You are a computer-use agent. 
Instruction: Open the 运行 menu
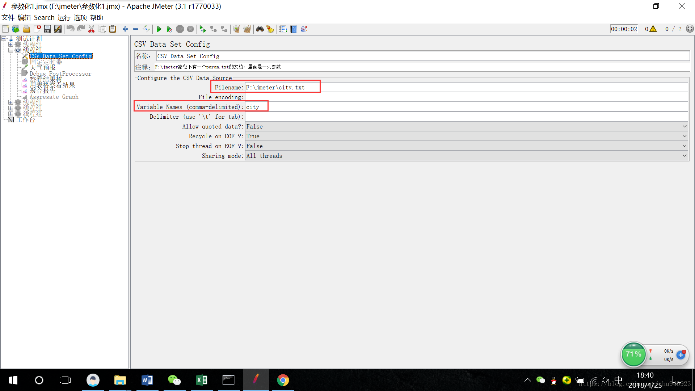pos(64,17)
